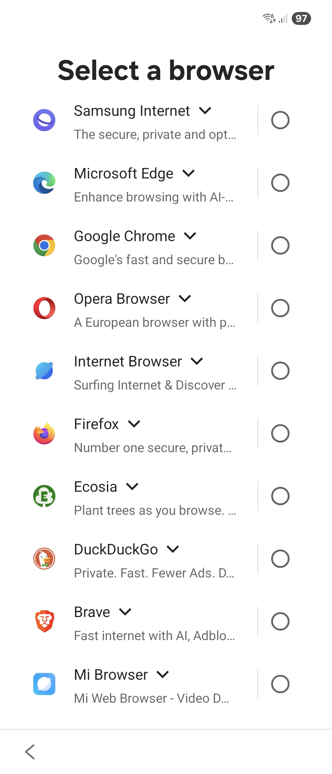
Task: Tap the Internet Browser title text
Action: point(128,362)
